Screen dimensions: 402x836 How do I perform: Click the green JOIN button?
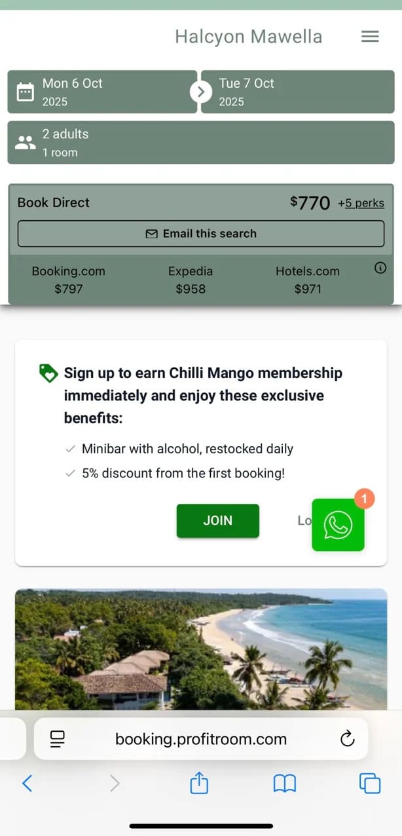[218, 521]
